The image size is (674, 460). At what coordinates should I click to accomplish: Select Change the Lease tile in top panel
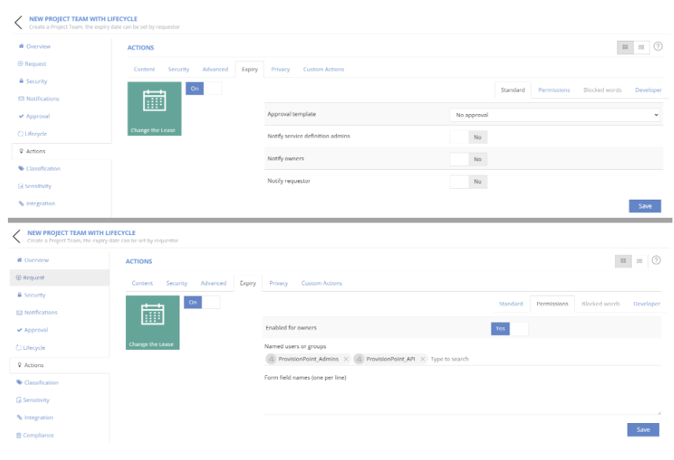coord(154,109)
